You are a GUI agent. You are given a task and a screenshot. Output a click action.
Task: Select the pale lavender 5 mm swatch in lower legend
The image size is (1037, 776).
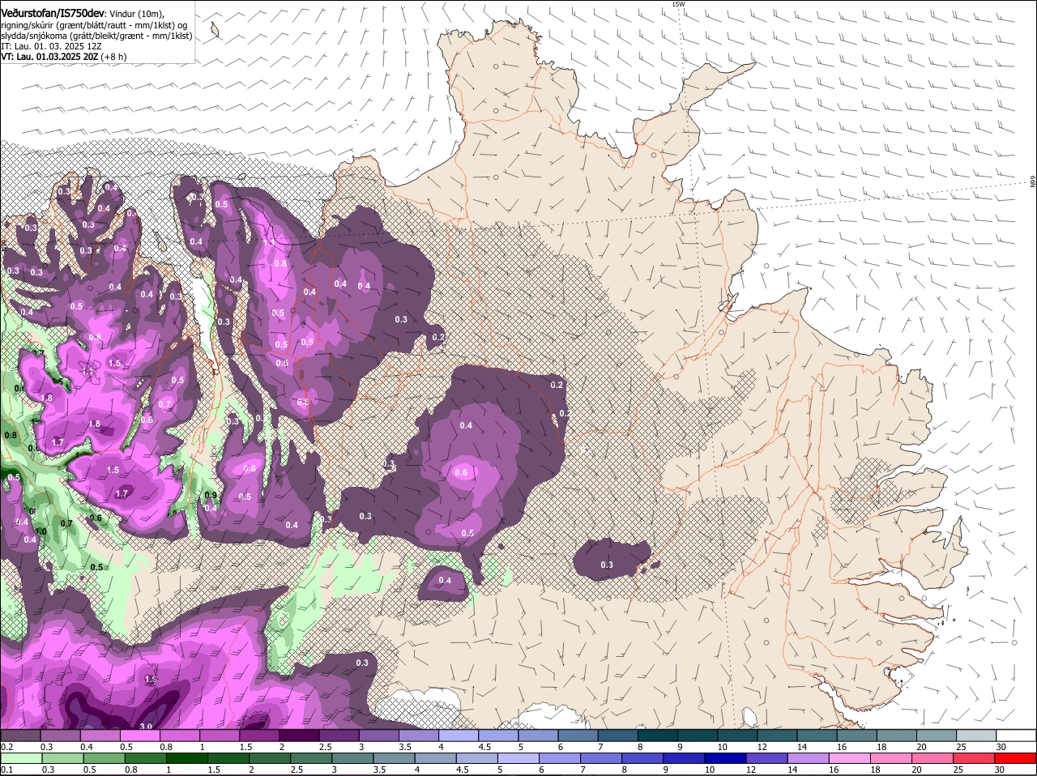518,757
